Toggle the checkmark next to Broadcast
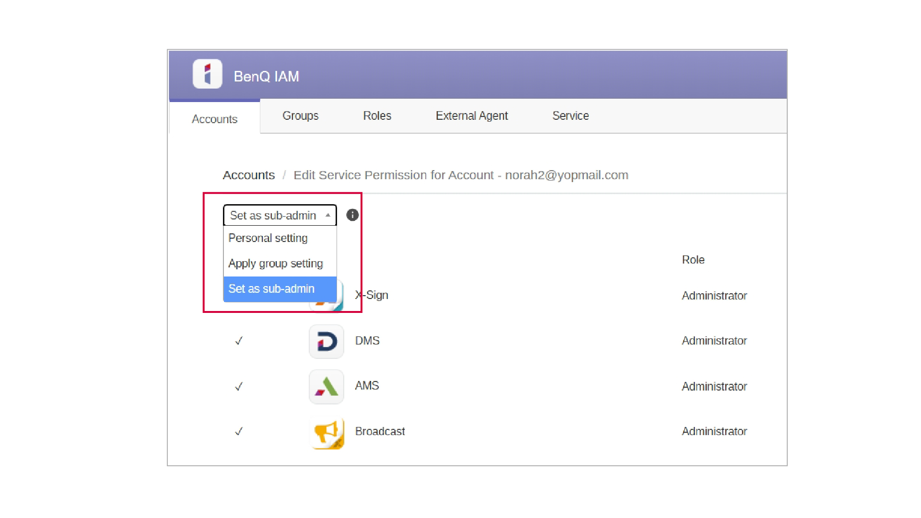This screenshot has width=921, height=518. point(238,432)
